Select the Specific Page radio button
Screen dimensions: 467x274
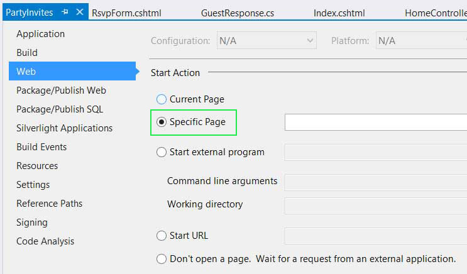[161, 122]
